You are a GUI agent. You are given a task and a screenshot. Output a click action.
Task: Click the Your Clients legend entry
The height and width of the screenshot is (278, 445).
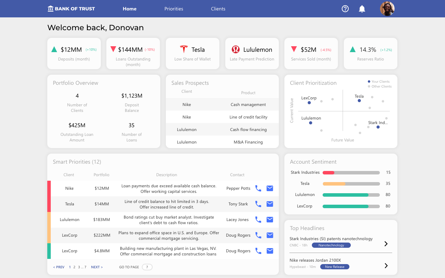tap(379, 82)
